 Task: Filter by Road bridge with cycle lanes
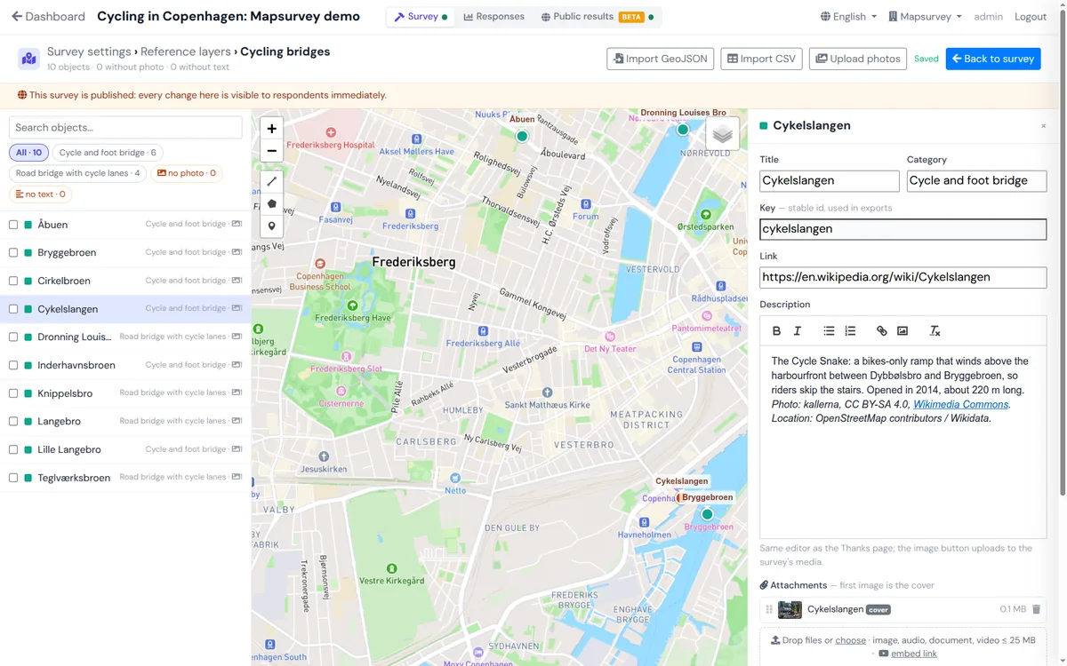(x=77, y=173)
